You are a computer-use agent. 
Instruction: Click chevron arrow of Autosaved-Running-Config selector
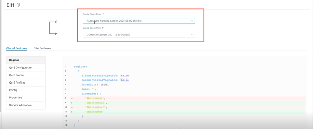coord(192,21)
